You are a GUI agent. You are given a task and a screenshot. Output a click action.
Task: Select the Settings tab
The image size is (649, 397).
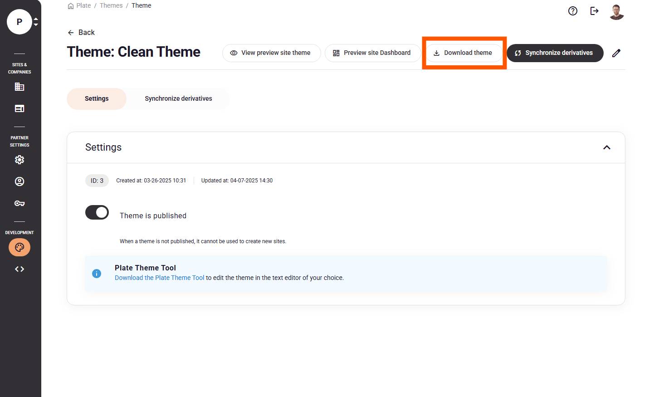97,98
